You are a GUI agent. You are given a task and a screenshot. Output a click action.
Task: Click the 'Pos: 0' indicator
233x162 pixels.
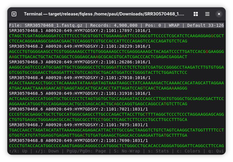coord(153,25)
